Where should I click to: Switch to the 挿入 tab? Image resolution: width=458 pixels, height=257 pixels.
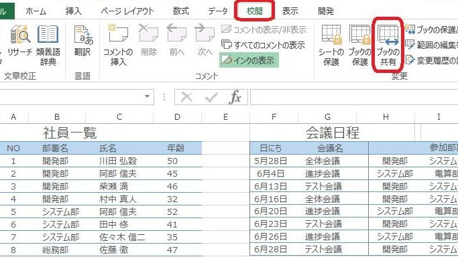tap(73, 11)
